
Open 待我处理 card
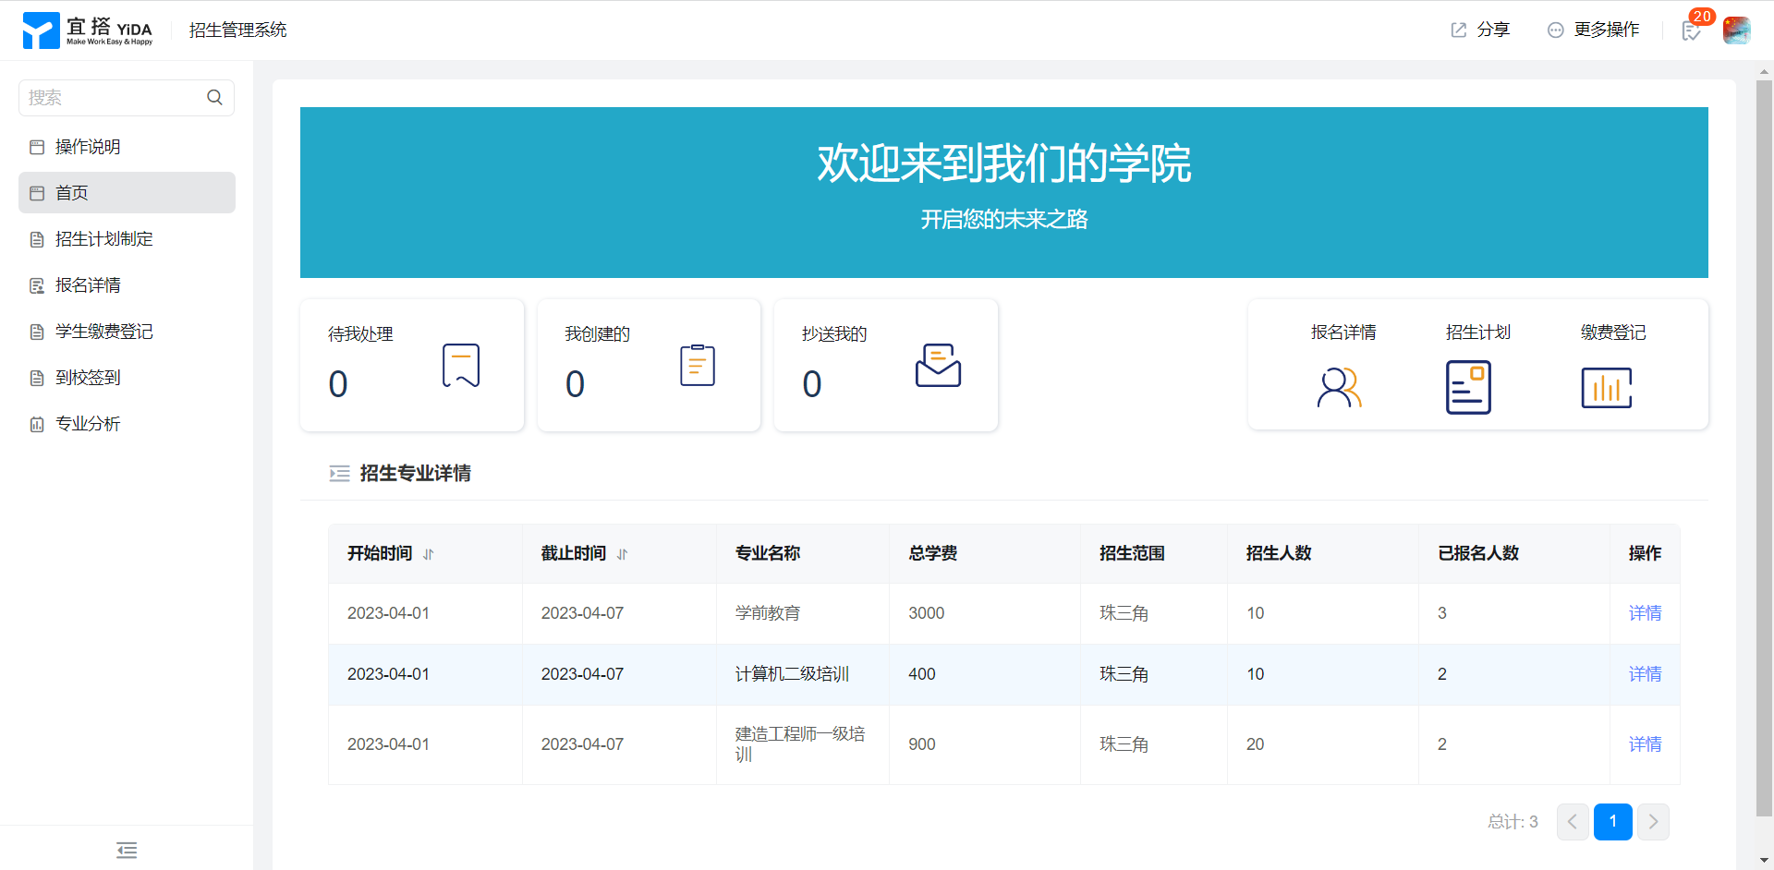[412, 365]
